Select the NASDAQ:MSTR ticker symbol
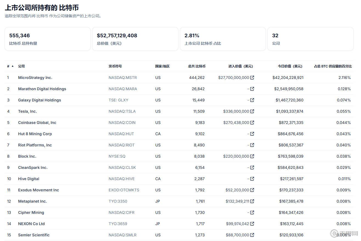This screenshot has width=361, height=241. coord(123,78)
